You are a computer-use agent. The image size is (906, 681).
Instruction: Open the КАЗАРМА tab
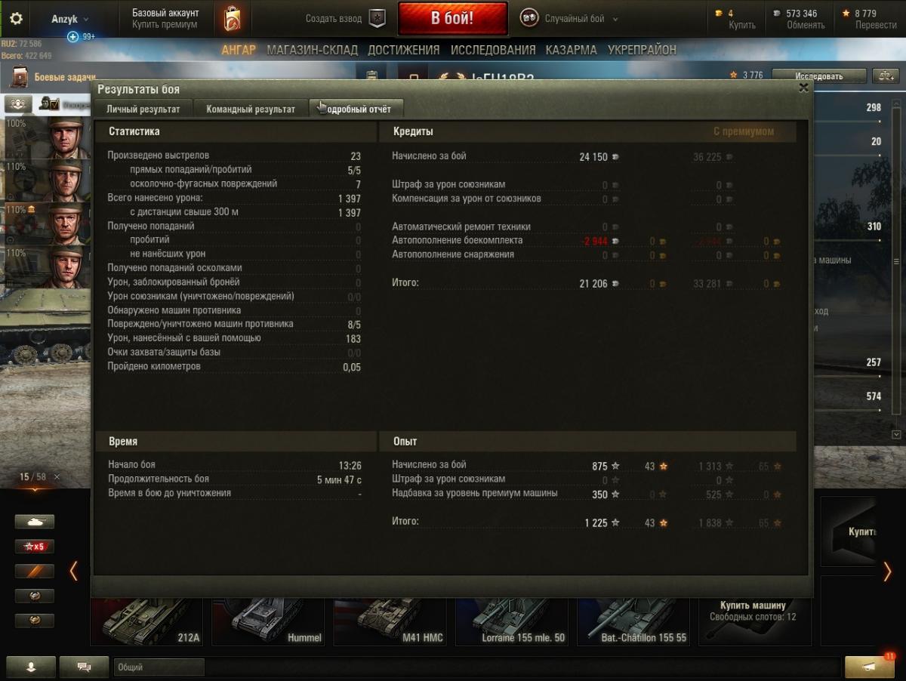click(x=571, y=50)
